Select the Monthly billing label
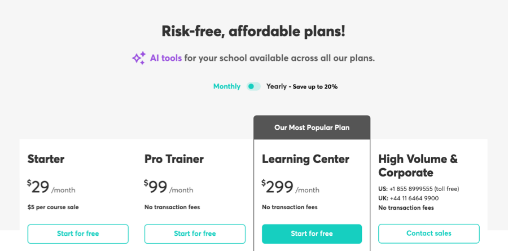The width and height of the screenshot is (508, 251). (x=227, y=86)
